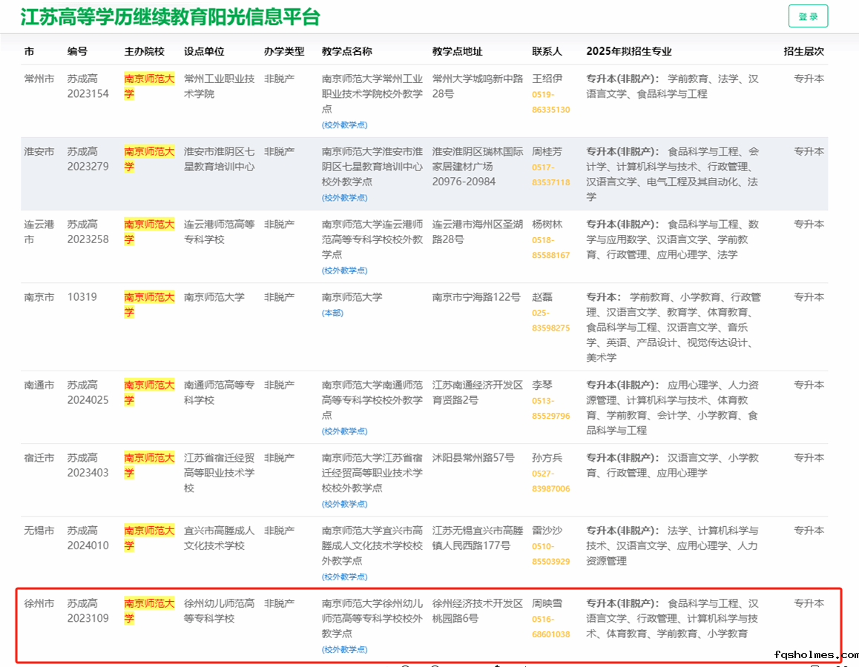This screenshot has width=859, height=667.
Task: Click phone number 0517-83537118 for 周桂芳
Action: tap(550, 175)
